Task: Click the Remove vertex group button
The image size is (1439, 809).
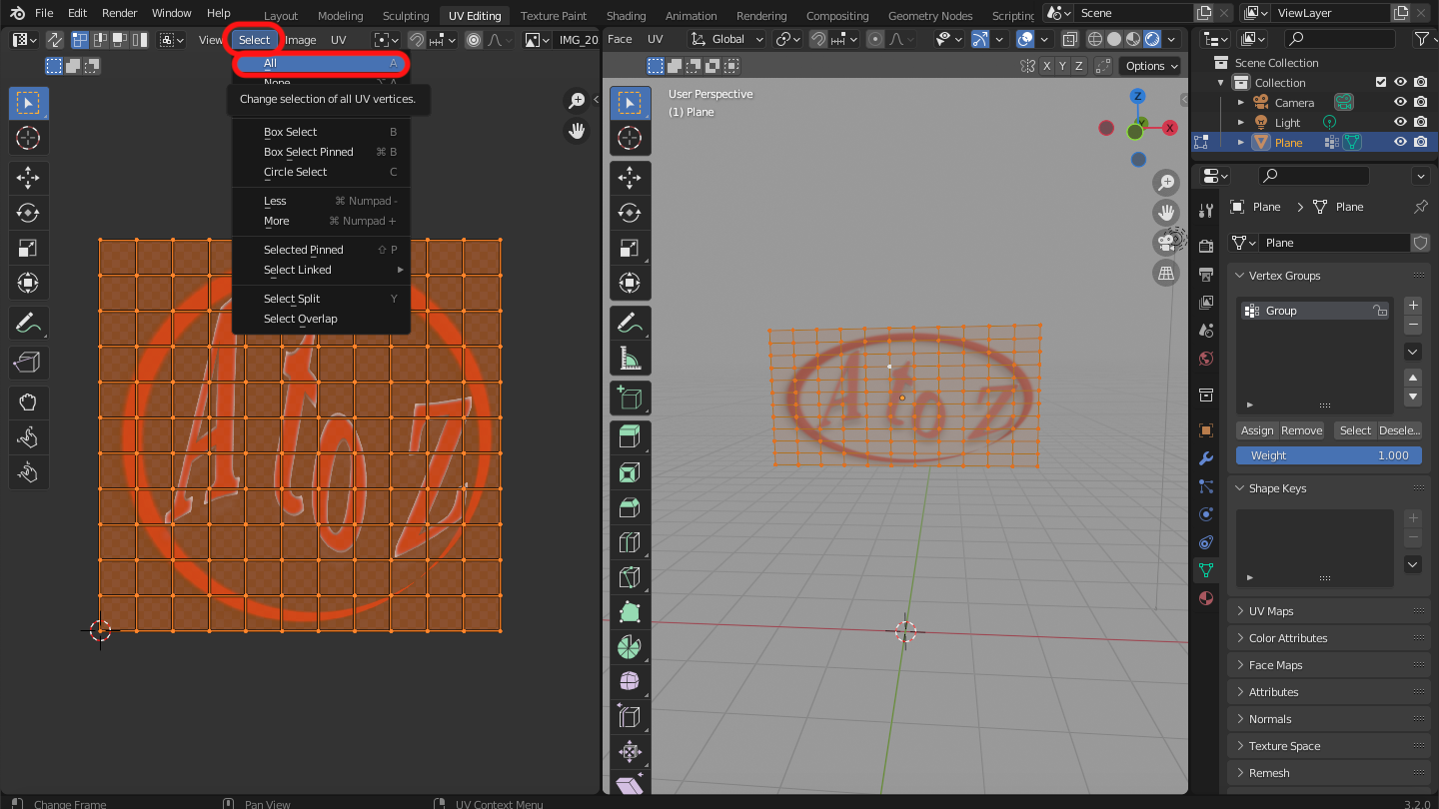Action: [1302, 430]
